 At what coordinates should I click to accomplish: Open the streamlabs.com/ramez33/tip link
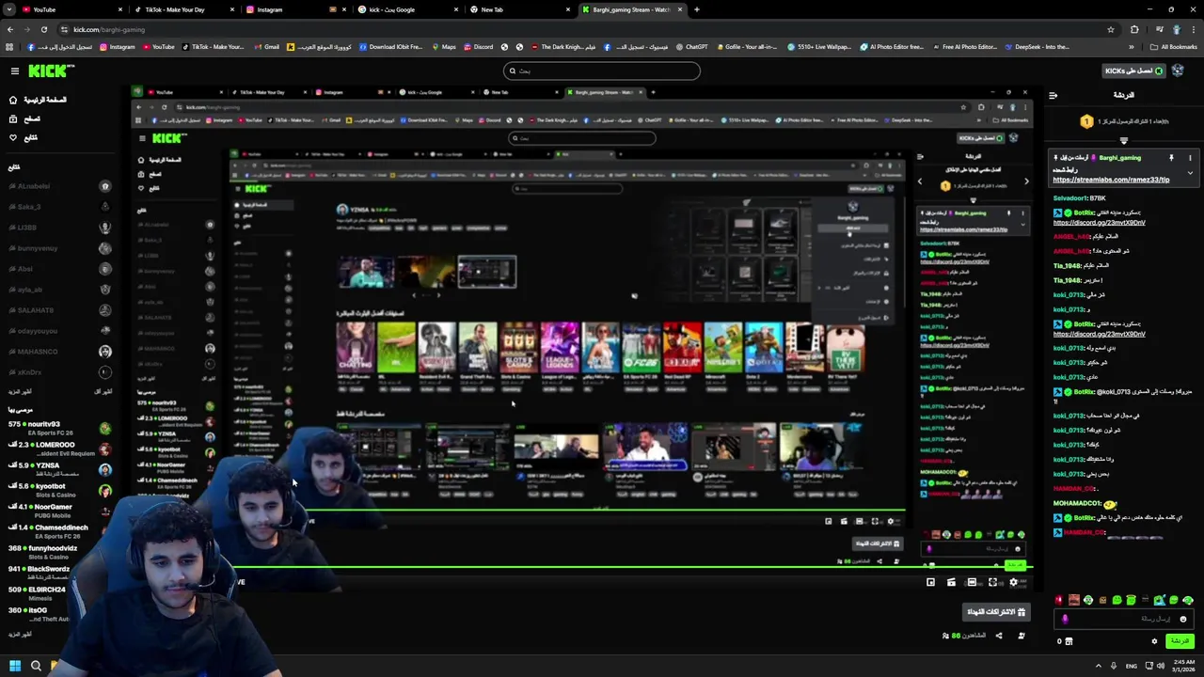pos(1111,180)
